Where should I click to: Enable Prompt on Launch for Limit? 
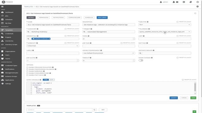[x=177, y=36]
